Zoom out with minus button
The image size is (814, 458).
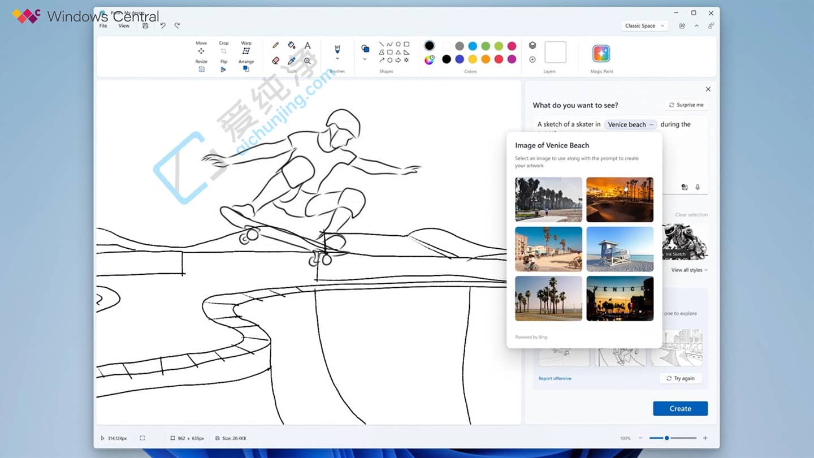640,438
